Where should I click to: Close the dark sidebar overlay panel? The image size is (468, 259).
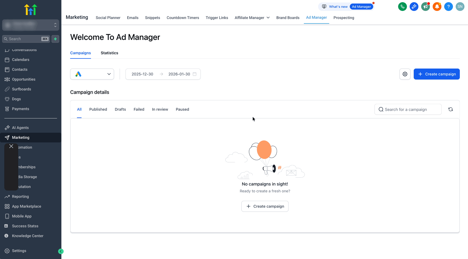tap(11, 146)
